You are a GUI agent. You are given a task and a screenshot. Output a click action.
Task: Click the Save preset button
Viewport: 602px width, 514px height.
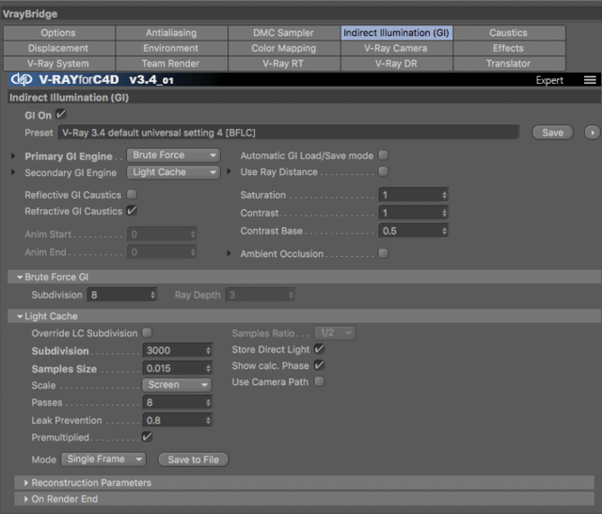[x=552, y=133]
